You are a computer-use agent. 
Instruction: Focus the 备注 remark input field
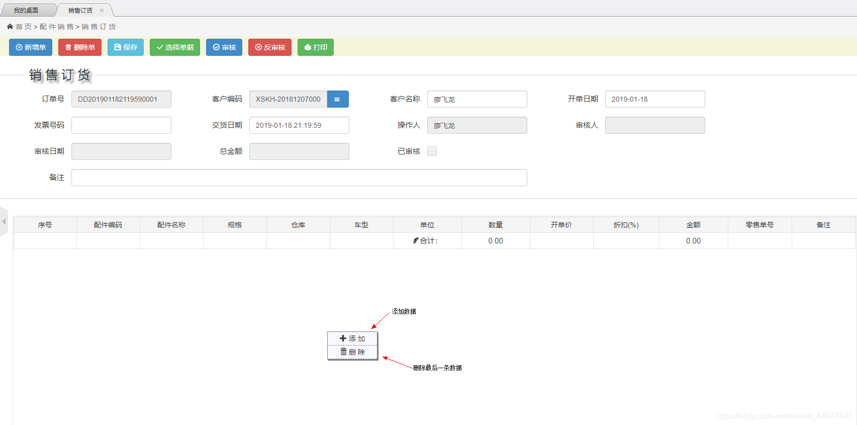coord(299,178)
